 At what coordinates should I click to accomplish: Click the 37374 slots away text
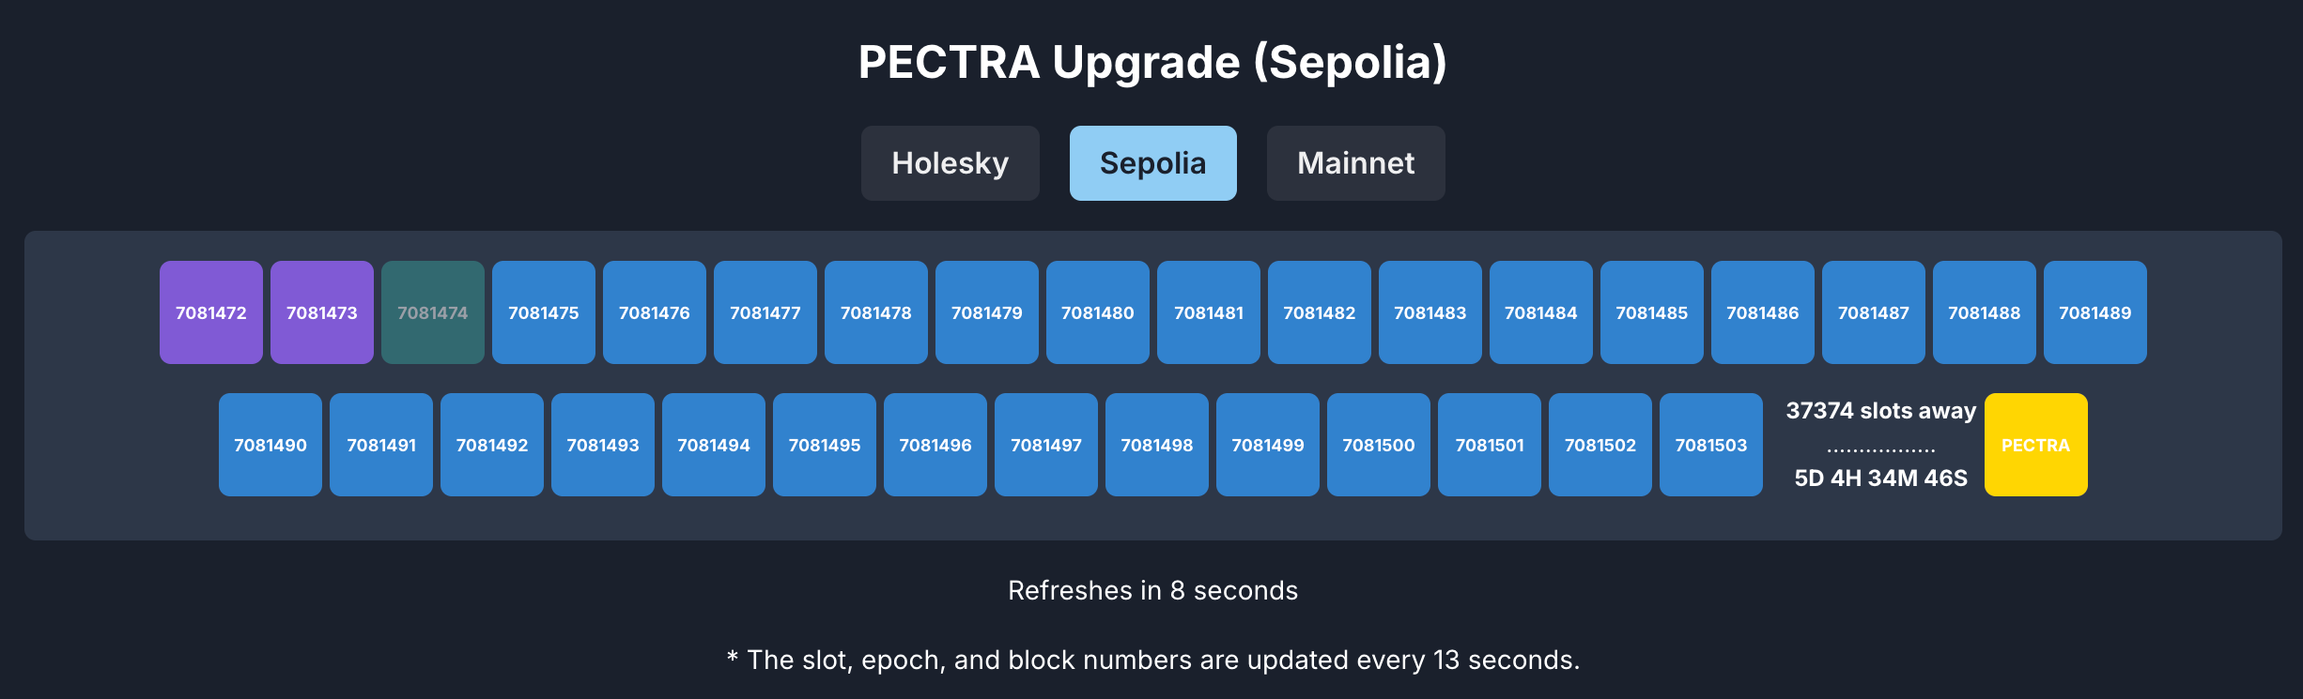coord(1881,411)
